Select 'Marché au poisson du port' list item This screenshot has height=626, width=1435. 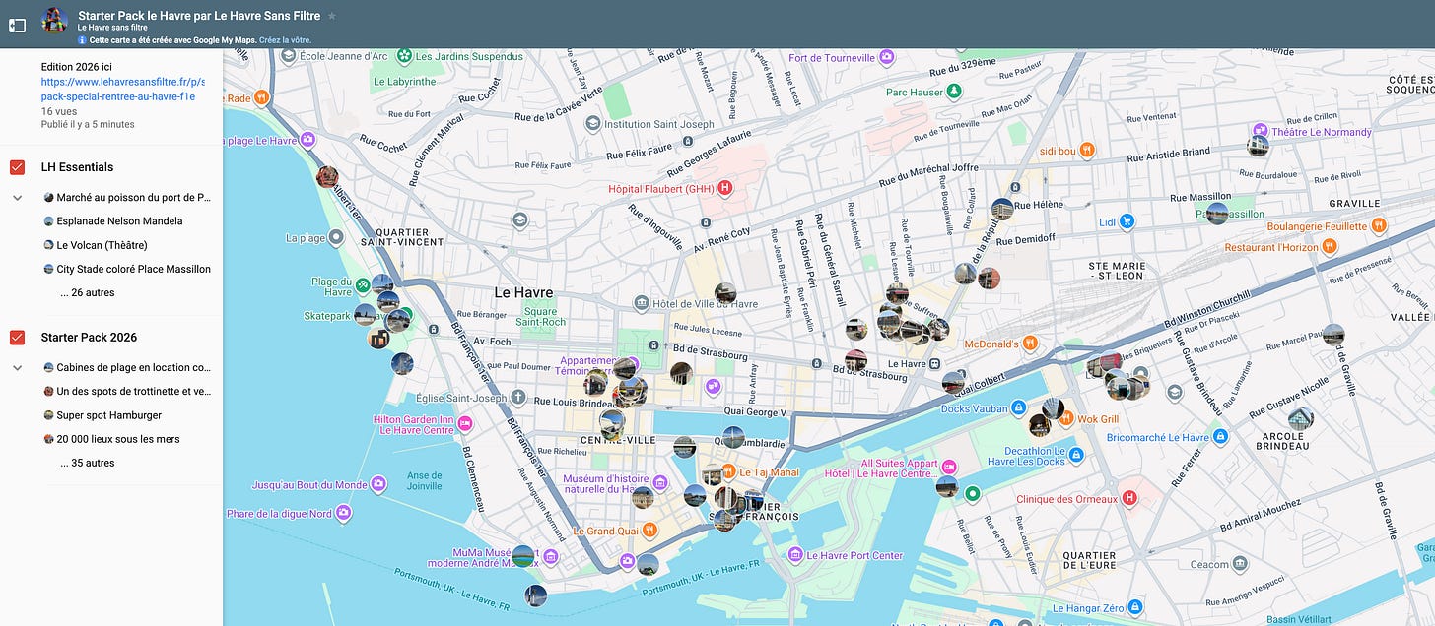pos(127,198)
